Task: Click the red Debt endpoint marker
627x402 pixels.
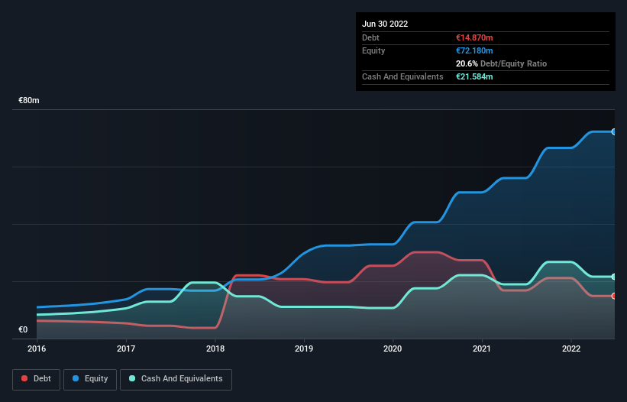Action: click(614, 296)
